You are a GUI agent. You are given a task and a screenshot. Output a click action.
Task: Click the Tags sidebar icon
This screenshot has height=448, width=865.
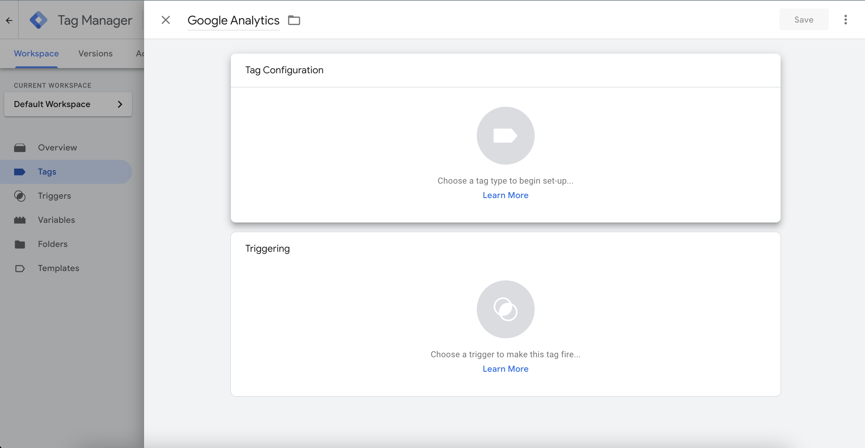[x=20, y=172]
